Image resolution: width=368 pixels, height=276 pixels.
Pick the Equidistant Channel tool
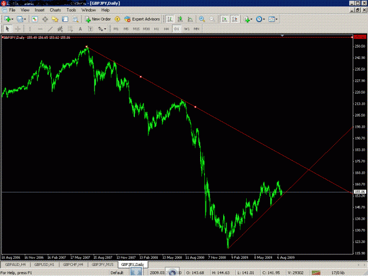pos(60,29)
